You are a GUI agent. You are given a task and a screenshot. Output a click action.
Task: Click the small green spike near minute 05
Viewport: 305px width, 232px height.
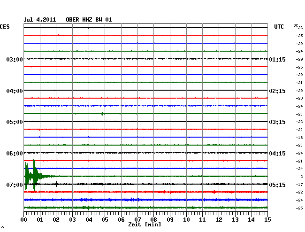click(102, 114)
